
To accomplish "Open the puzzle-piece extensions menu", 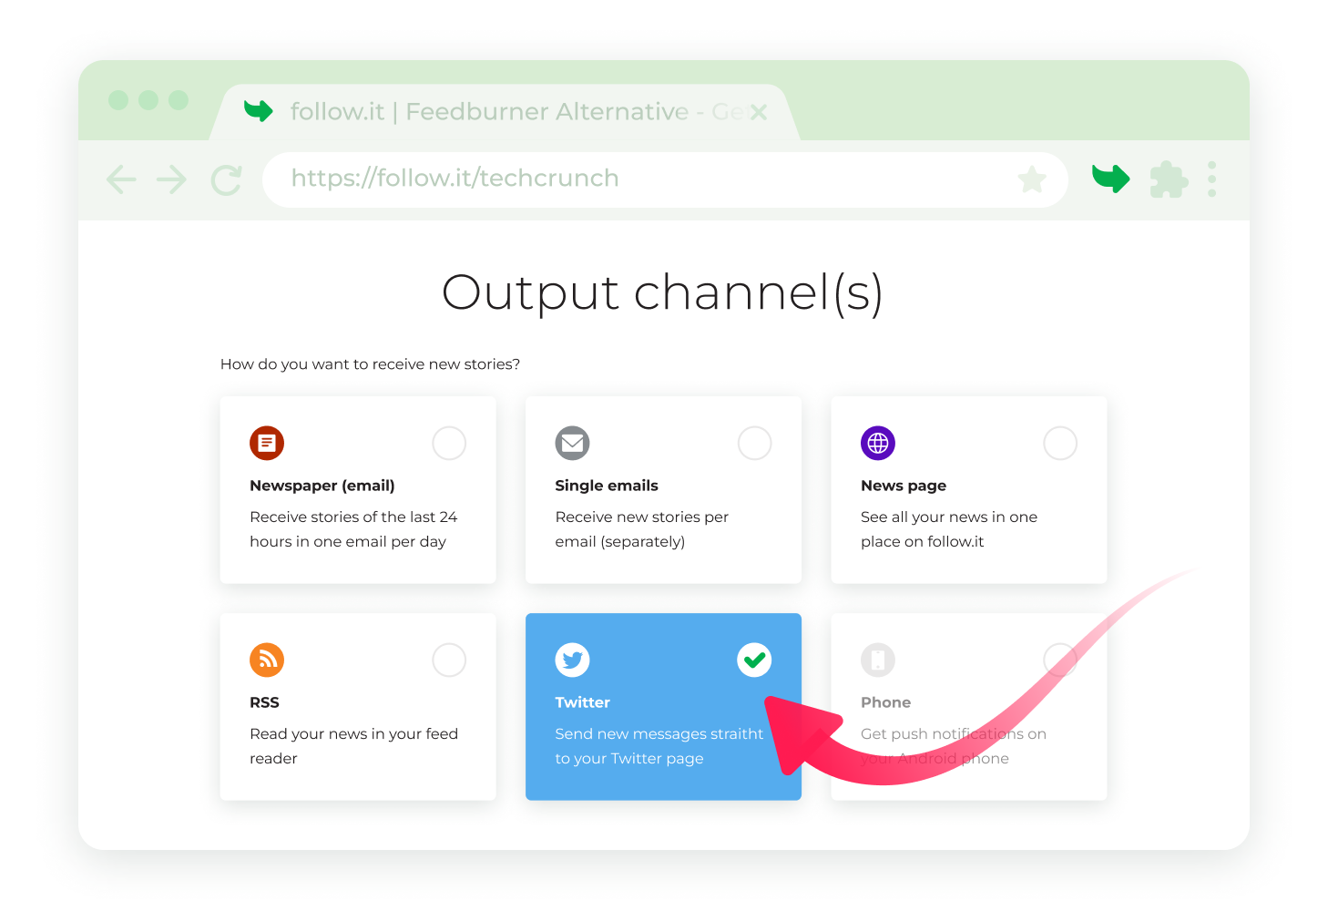I will tap(1169, 179).
